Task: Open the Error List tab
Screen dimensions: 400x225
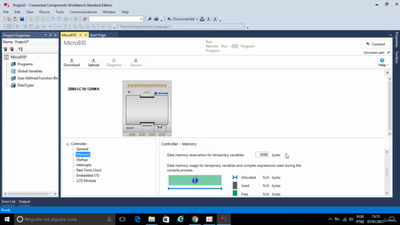Action: tap(8, 201)
